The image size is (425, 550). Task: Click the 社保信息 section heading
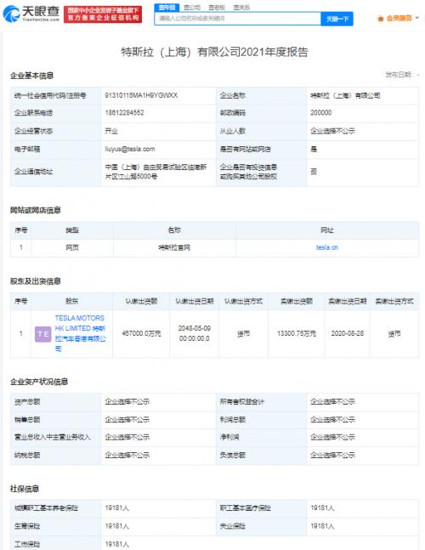[25, 489]
